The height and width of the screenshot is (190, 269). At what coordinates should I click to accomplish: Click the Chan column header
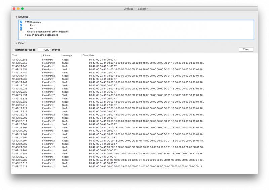(85, 55)
